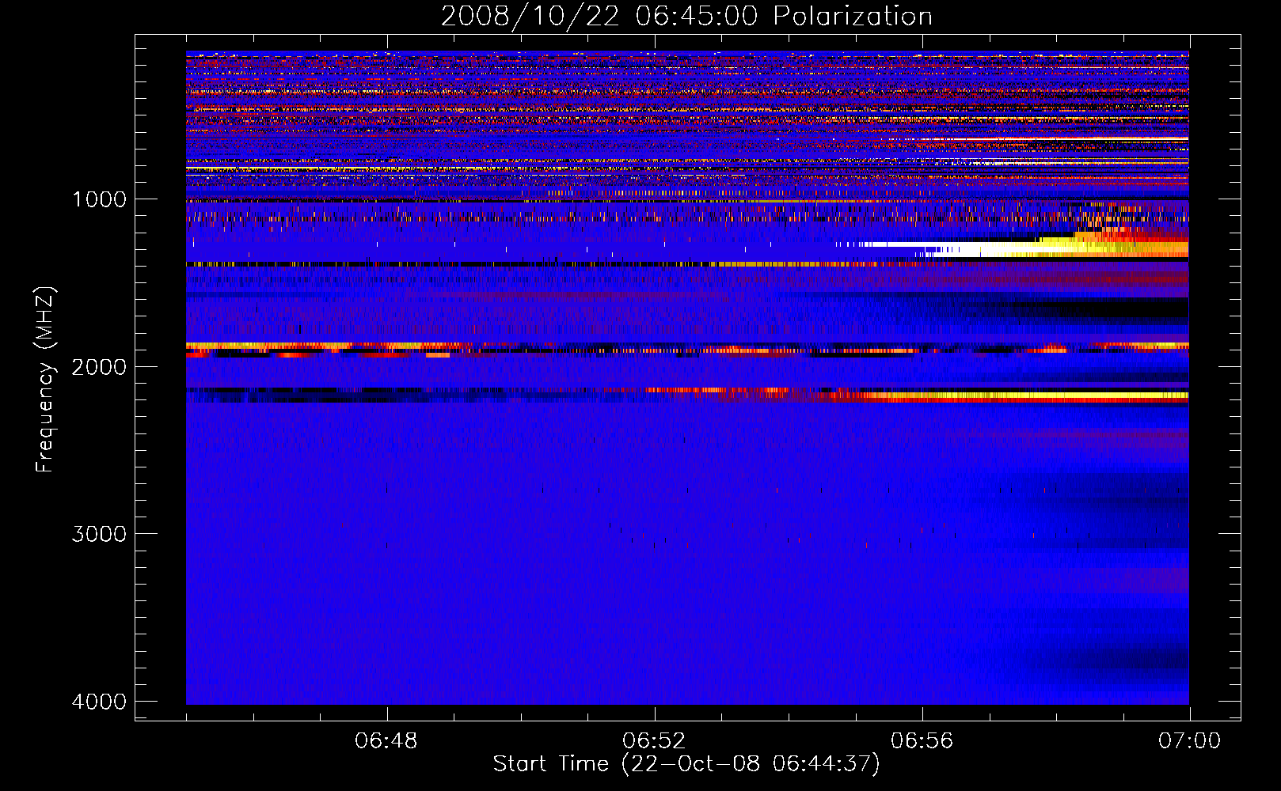Viewport: 1281px width, 791px height.
Task: Click the 06:56 time tick label
Action: [x=922, y=741]
